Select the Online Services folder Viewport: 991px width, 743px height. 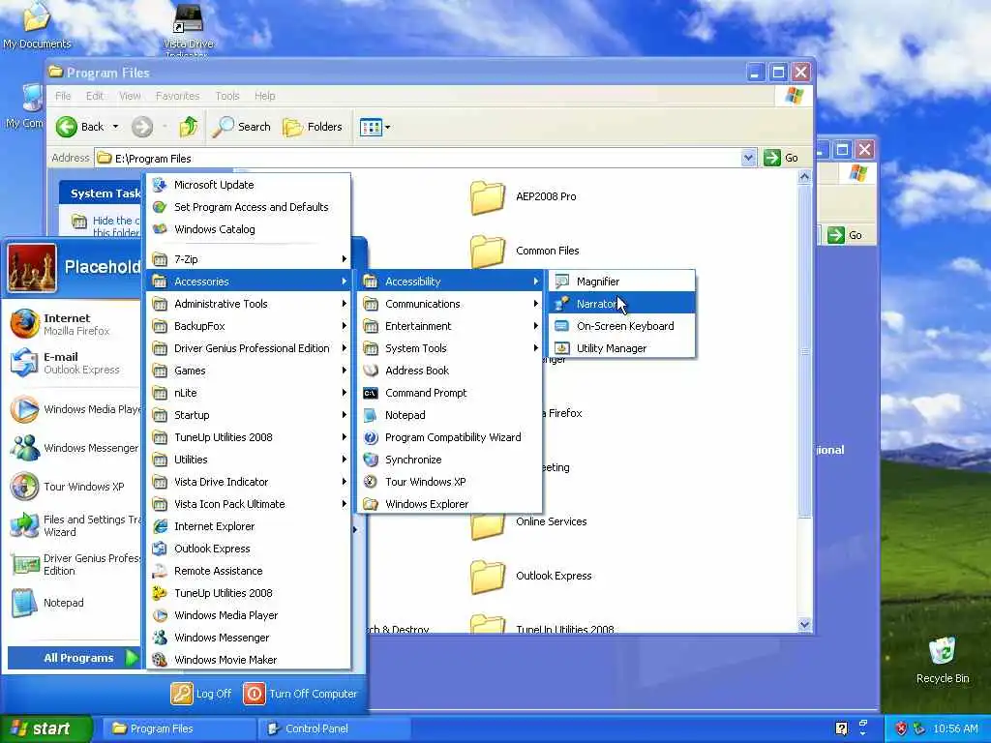tap(528, 521)
